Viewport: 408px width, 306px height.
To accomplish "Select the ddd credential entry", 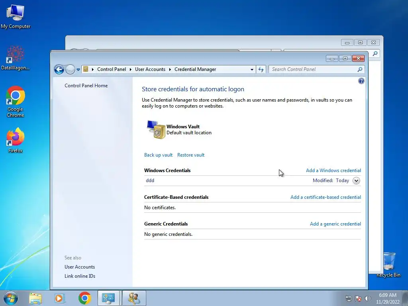I will pyautogui.click(x=150, y=180).
